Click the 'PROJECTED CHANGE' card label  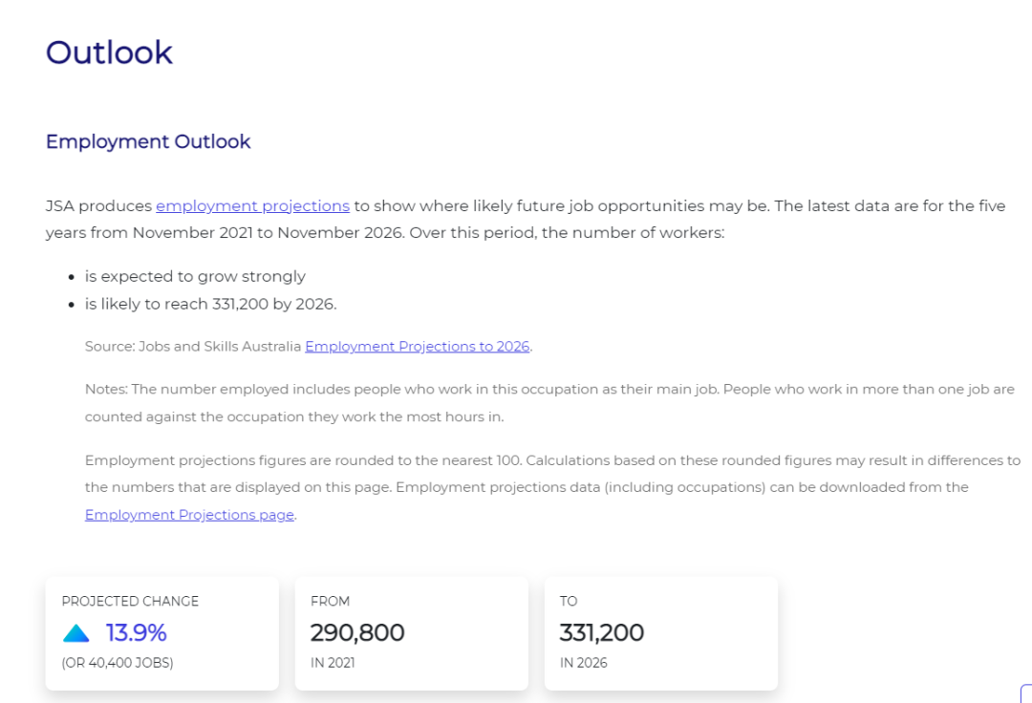(x=130, y=601)
